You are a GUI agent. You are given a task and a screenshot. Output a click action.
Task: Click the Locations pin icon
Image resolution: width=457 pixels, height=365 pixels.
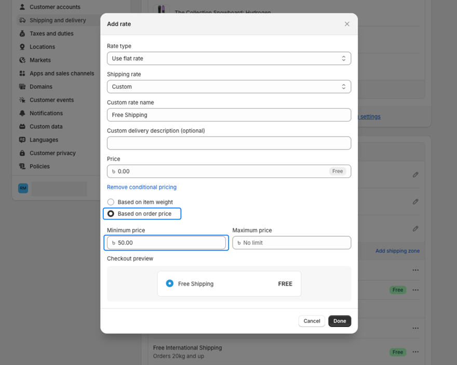point(22,47)
